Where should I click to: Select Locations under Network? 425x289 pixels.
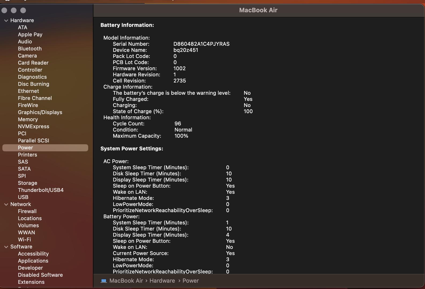[x=30, y=218]
